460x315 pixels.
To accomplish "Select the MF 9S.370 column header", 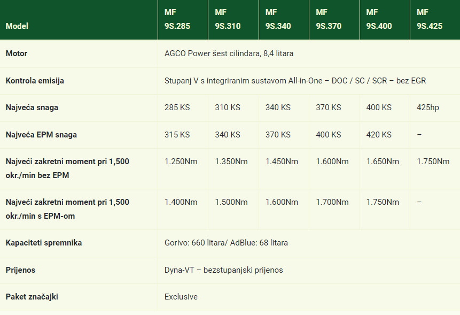I will pyautogui.click(x=329, y=19).
